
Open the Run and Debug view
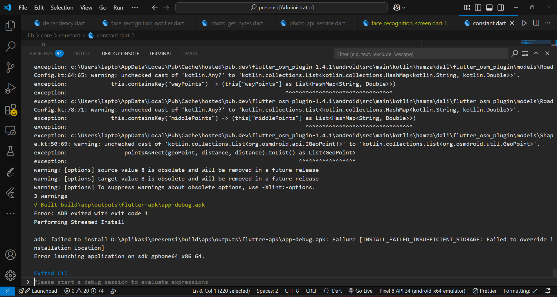pyautogui.click(x=10, y=88)
